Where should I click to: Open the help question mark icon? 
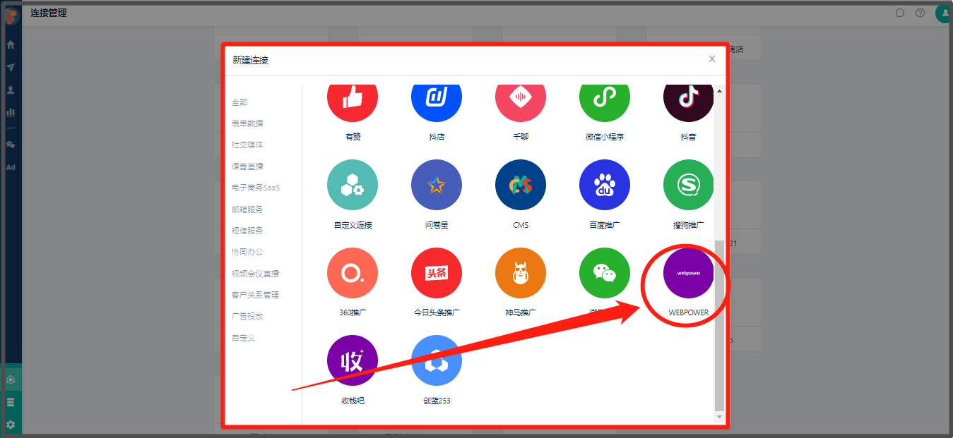coord(920,13)
